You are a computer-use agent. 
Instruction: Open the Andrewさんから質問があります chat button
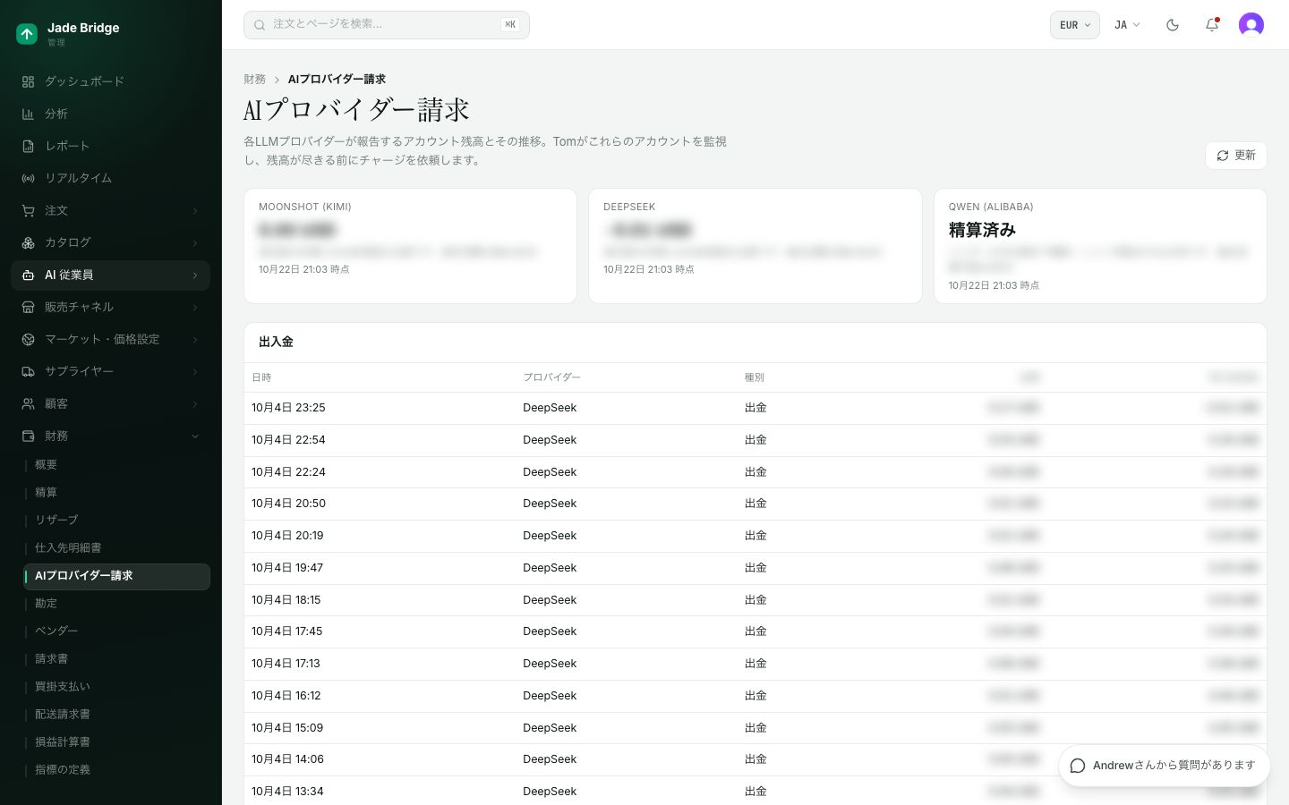[x=1164, y=766]
